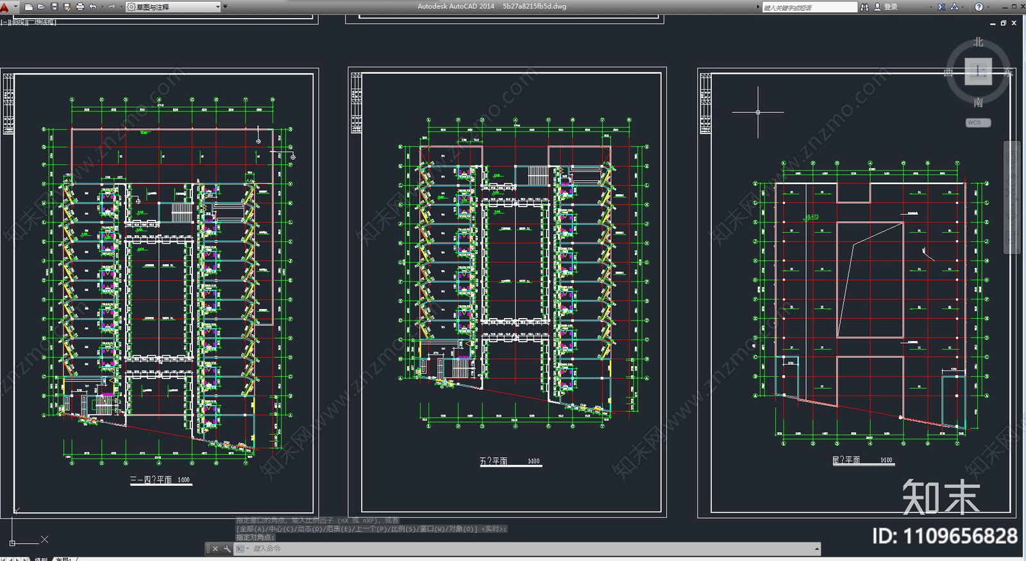Open the Autodesk Exchange Apps X icon

click(941, 7)
